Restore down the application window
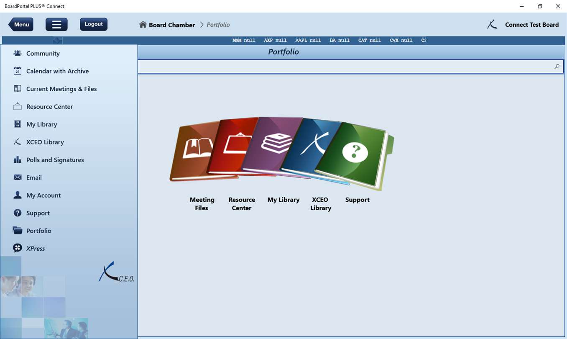 (x=540, y=6)
